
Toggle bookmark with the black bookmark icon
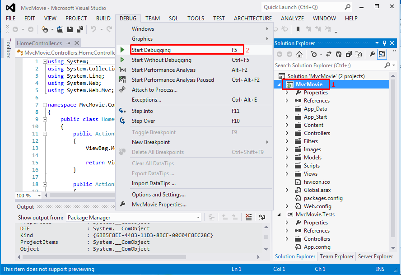click(298, 29)
